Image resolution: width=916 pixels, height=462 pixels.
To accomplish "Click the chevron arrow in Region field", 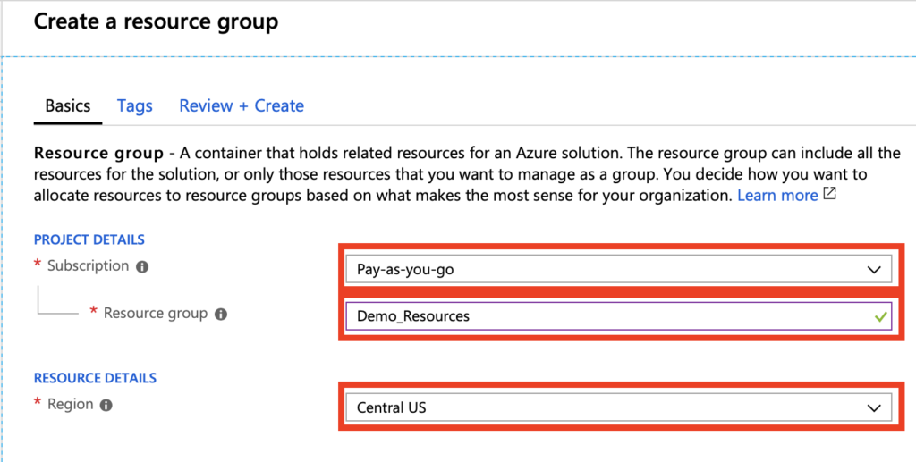I will 874,408.
